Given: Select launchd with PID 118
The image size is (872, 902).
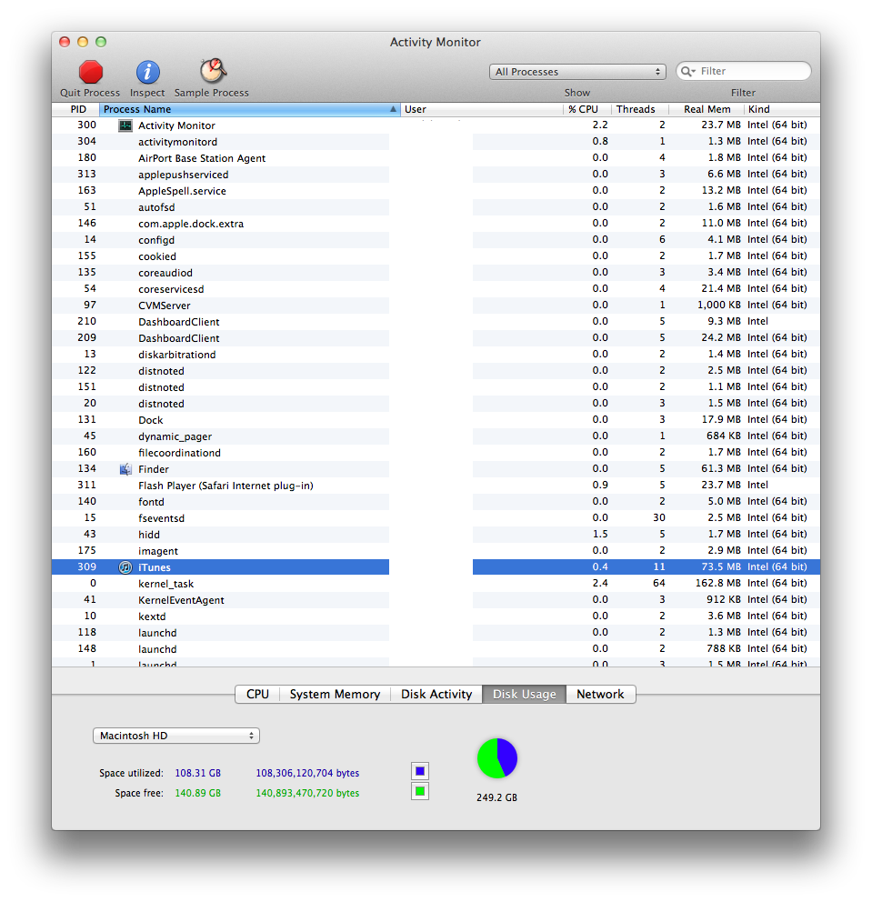Looking at the screenshot, I should coord(436,633).
